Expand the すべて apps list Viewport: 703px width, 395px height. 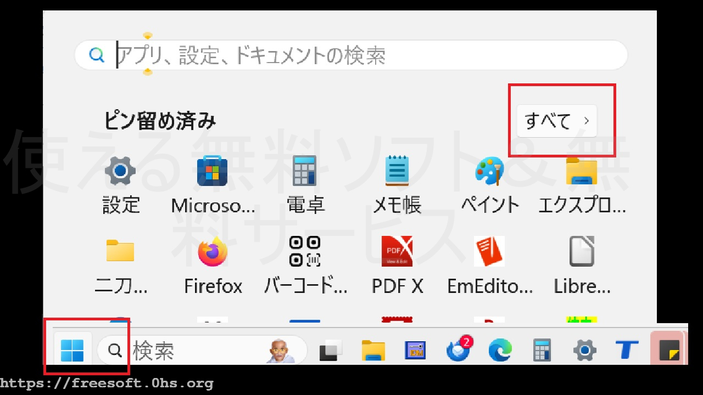pos(556,121)
